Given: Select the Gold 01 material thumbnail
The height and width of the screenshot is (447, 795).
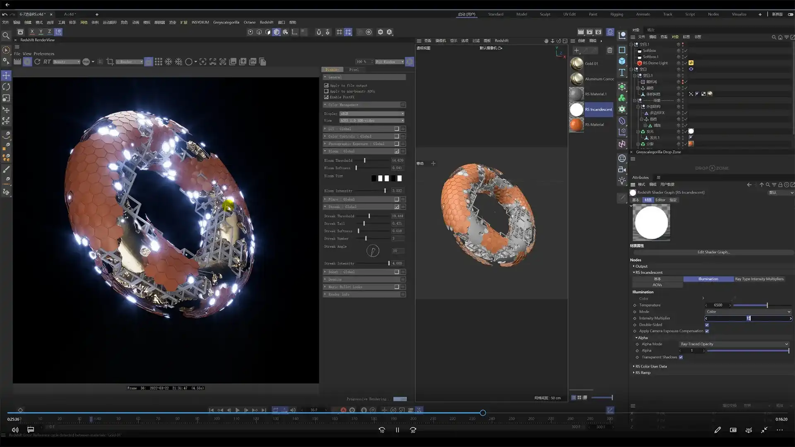Looking at the screenshot, I should tap(576, 64).
